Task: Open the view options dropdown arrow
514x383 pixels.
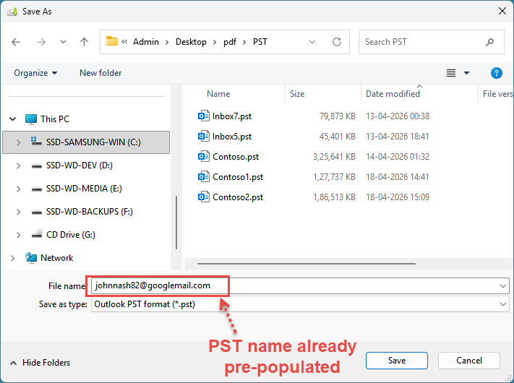Action: (466, 73)
